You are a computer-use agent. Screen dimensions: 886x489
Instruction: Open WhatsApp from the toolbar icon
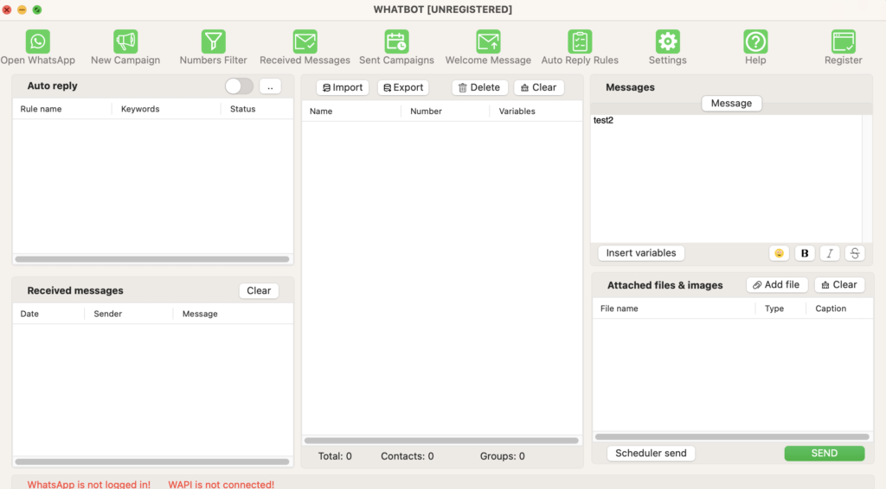click(37, 41)
